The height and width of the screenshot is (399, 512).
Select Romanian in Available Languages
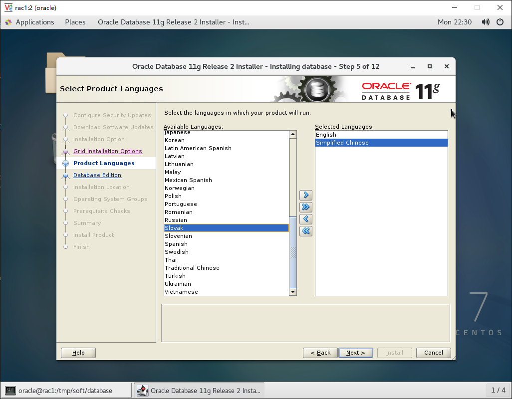click(x=226, y=212)
